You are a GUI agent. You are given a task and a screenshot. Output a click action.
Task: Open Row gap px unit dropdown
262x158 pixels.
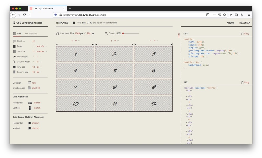tap(39, 67)
